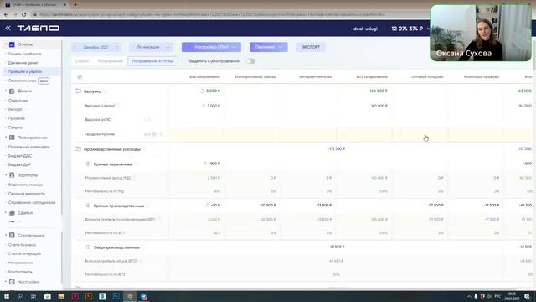The width and height of the screenshot is (536, 302).
Task: Open Панель приборов in sidebar
Action: click(24, 54)
